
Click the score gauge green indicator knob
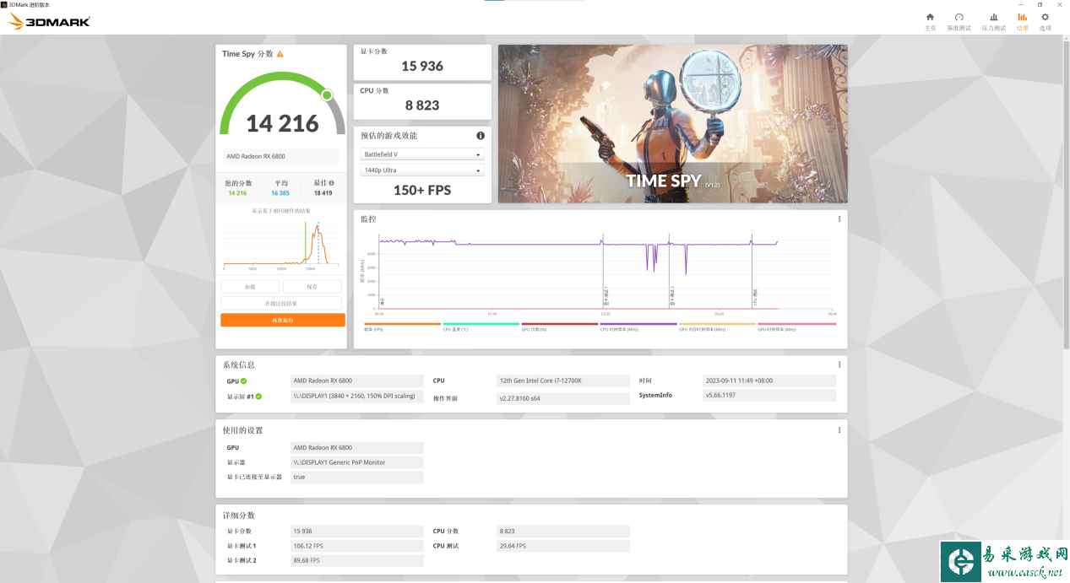click(327, 95)
